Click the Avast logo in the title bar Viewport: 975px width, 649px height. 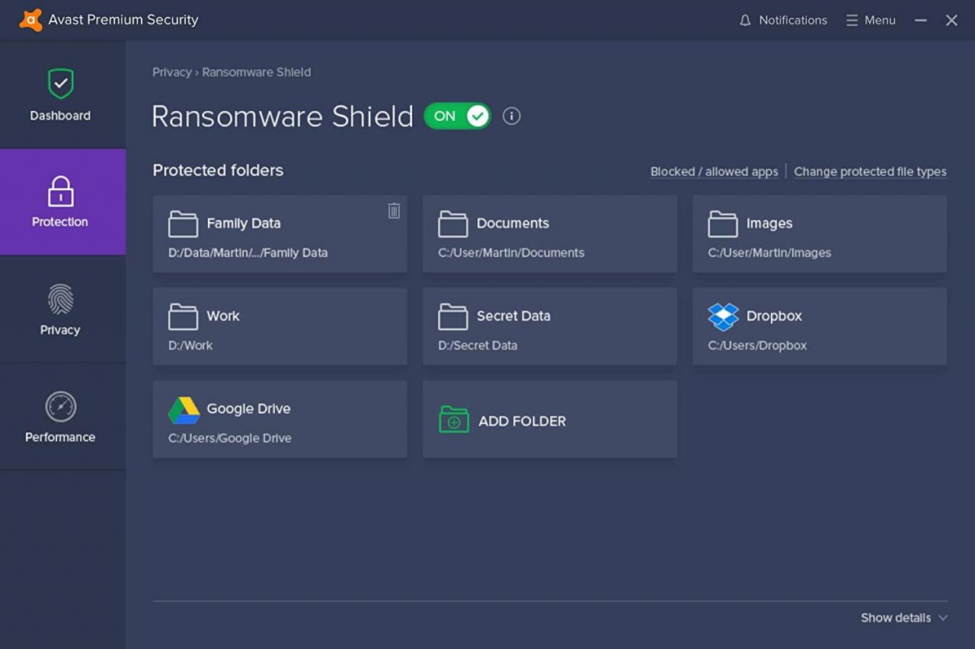coord(30,20)
